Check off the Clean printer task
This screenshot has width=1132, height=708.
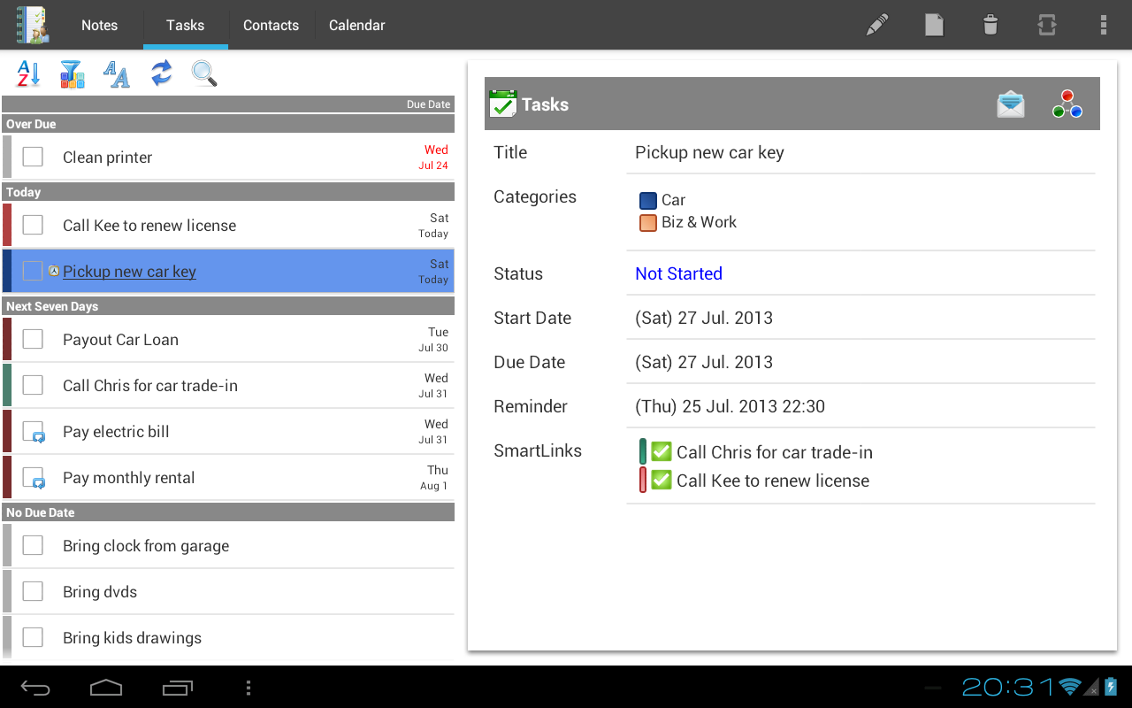pyautogui.click(x=32, y=156)
